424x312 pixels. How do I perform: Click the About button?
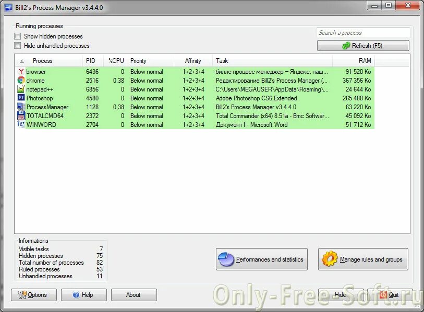(x=134, y=295)
